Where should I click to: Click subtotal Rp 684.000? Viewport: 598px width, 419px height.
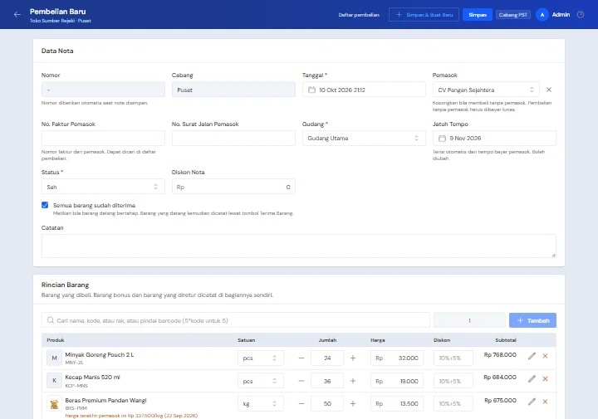tap(500, 377)
